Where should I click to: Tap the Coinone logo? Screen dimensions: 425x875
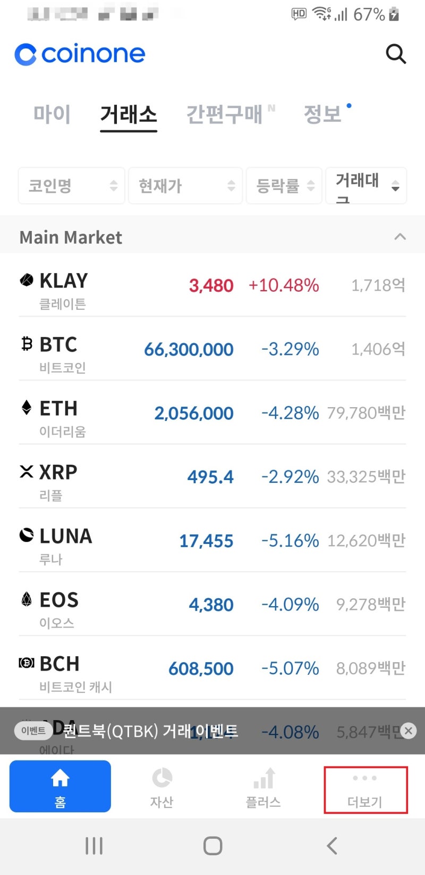80,54
